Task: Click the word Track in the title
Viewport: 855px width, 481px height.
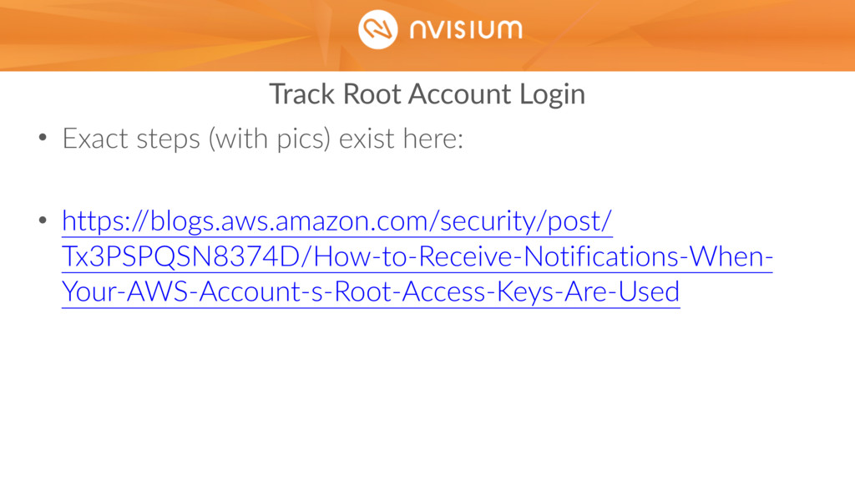Action: pos(302,94)
